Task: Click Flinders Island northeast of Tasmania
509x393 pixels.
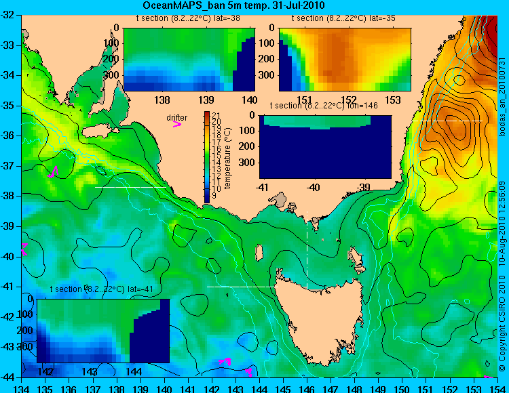Action: coord(356,260)
